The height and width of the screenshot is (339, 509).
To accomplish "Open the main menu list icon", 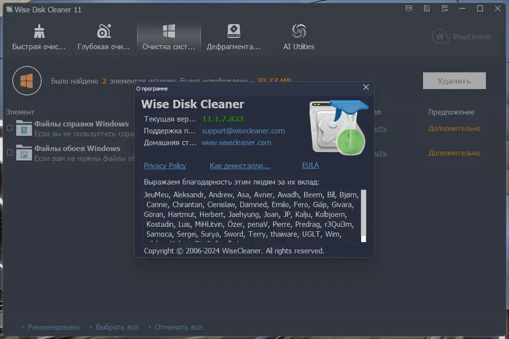I will (x=444, y=9).
